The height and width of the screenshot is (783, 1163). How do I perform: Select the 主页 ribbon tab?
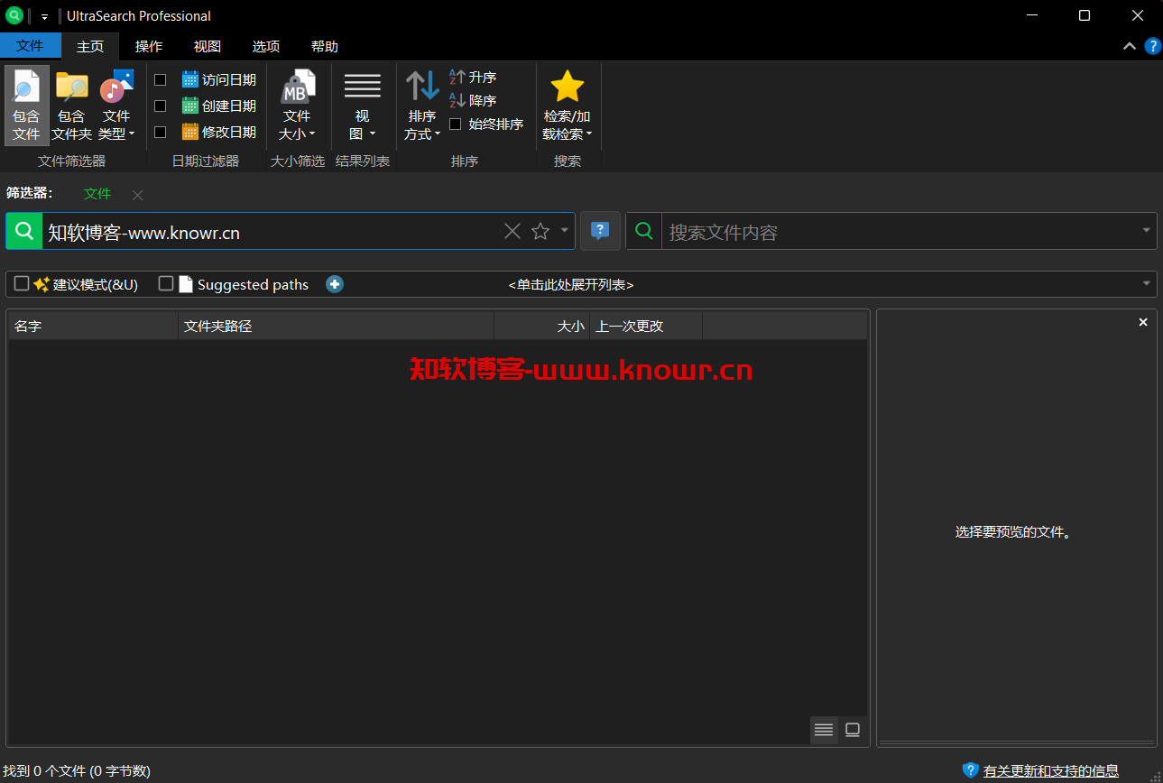pos(90,46)
